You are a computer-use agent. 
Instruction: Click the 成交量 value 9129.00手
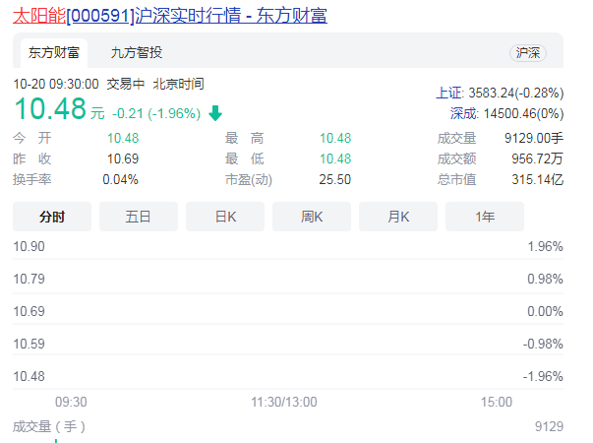534,138
